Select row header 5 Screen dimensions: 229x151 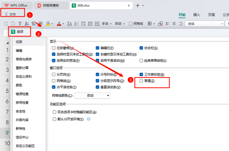click(7, 91)
